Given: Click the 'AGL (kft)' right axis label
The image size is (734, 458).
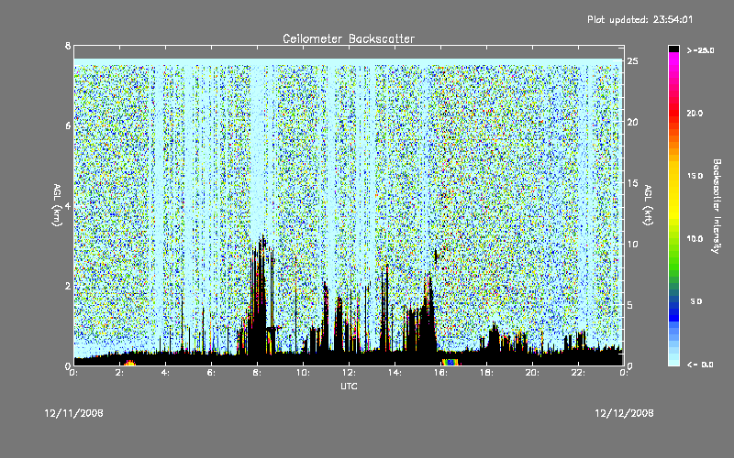Looking at the screenshot, I should (648, 205).
